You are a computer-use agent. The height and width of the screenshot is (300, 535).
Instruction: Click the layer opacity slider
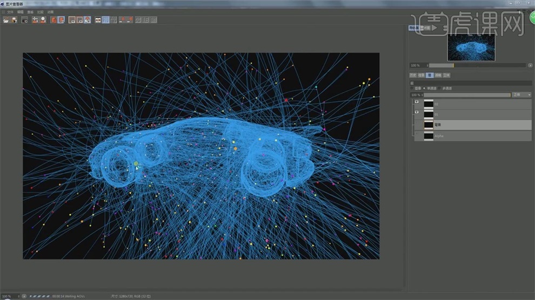tap(467, 95)
